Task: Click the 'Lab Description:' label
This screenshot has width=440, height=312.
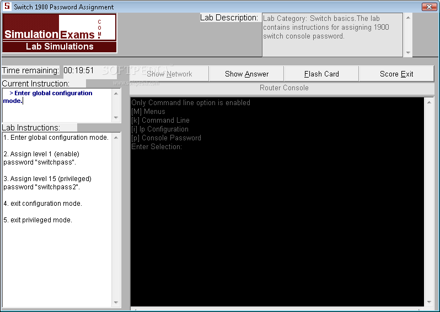Action: [229, 18]
